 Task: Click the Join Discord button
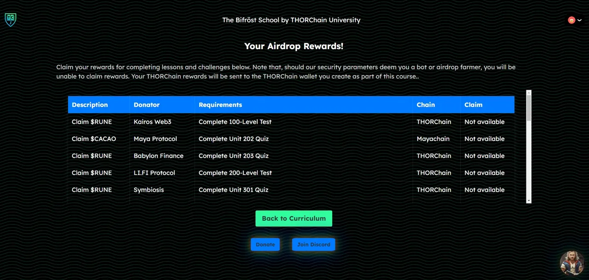(313, 245)
